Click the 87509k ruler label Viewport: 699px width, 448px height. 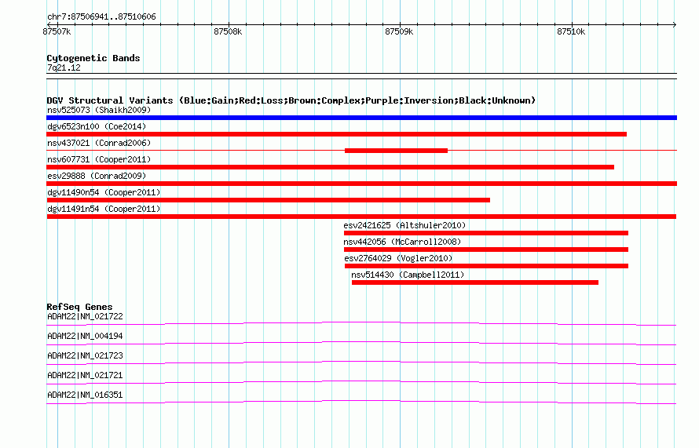click(399, 31)
